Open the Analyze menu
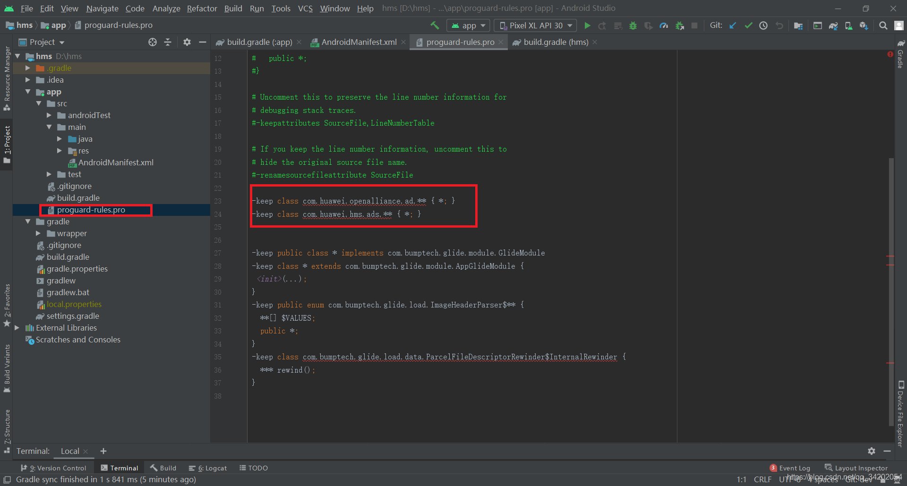The height and width of the screenshot is (486, 907). click(x=166, y=9)
